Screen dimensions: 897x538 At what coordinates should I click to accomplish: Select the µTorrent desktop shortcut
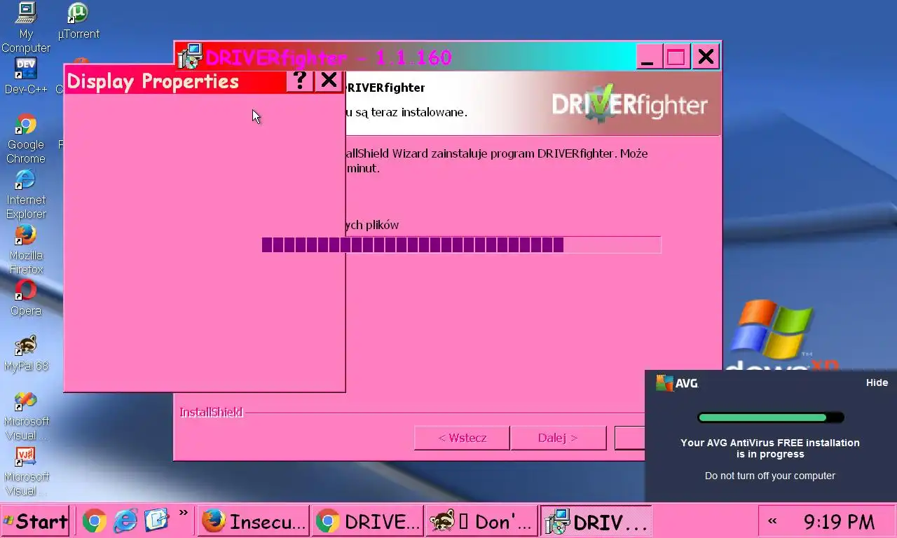coord(78,22)
